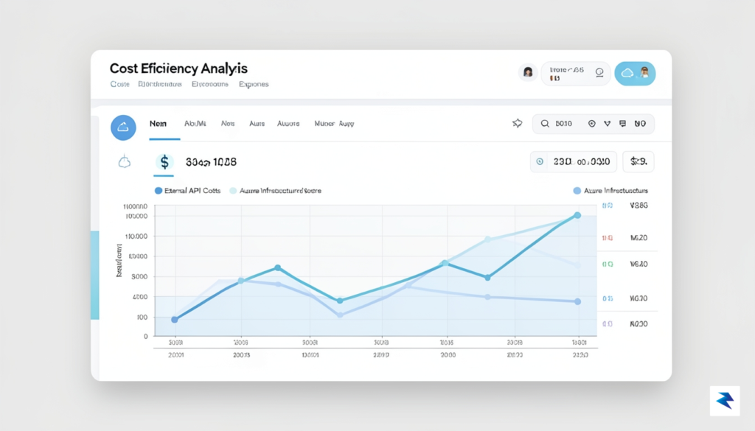Click the last point of the lower periwinkle line
The width and height of the screenshot is (755, 431).
coord(578,301)
